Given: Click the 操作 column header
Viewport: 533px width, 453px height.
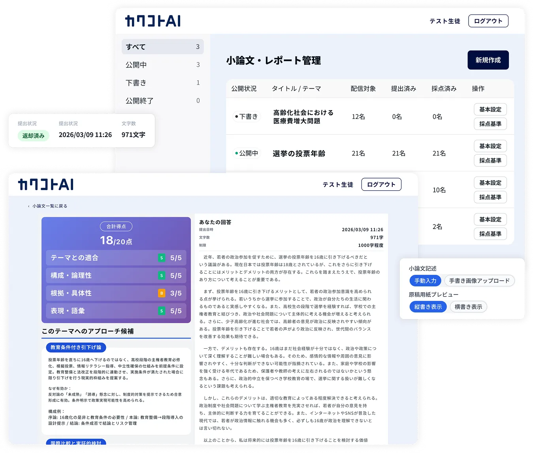Looking at the screenshot, I should (478, 88).
